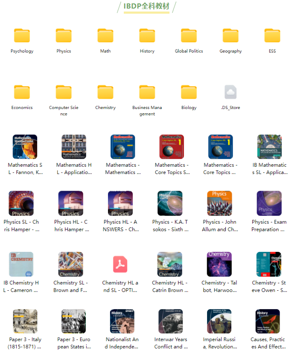Select the .DS_Store file icon
Viewport: 289px width, 351px height.
tap(231, 92)
